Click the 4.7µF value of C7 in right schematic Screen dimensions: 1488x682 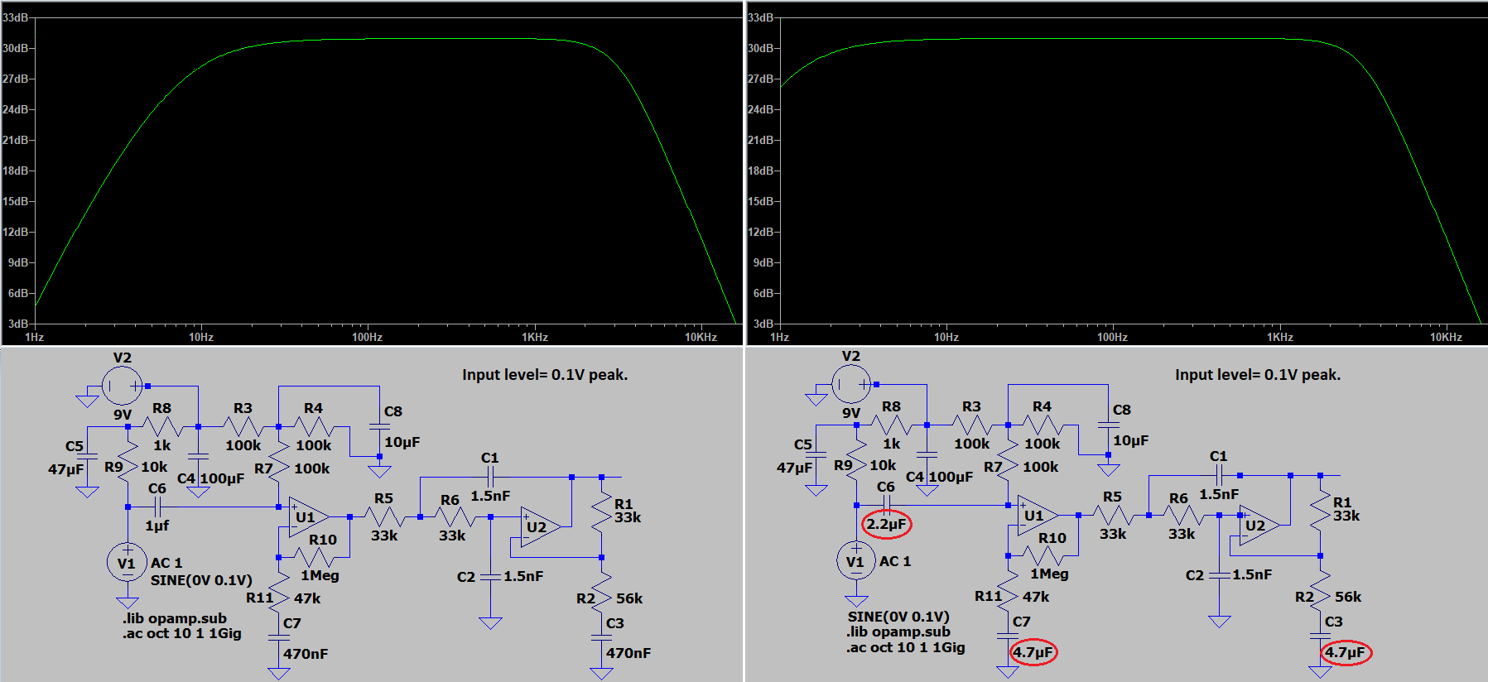pos(1033,652)
